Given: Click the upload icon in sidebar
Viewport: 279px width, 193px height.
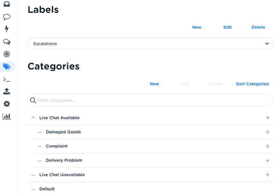Looking at the screenshot, I should click(x=7, y=91).
